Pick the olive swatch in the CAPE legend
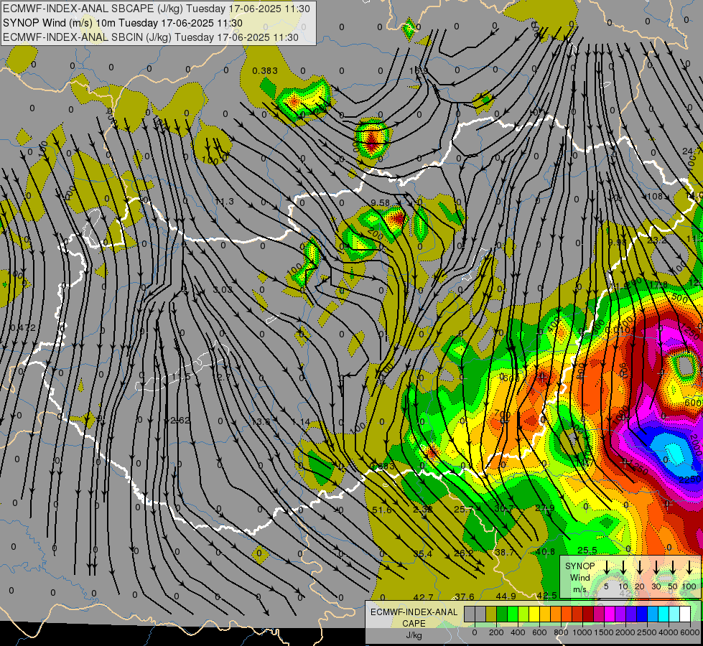Screen dimensions: 703x646 491,614
